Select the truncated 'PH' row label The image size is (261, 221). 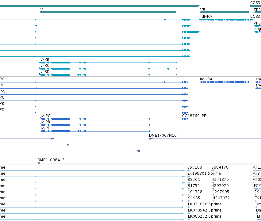2,85
